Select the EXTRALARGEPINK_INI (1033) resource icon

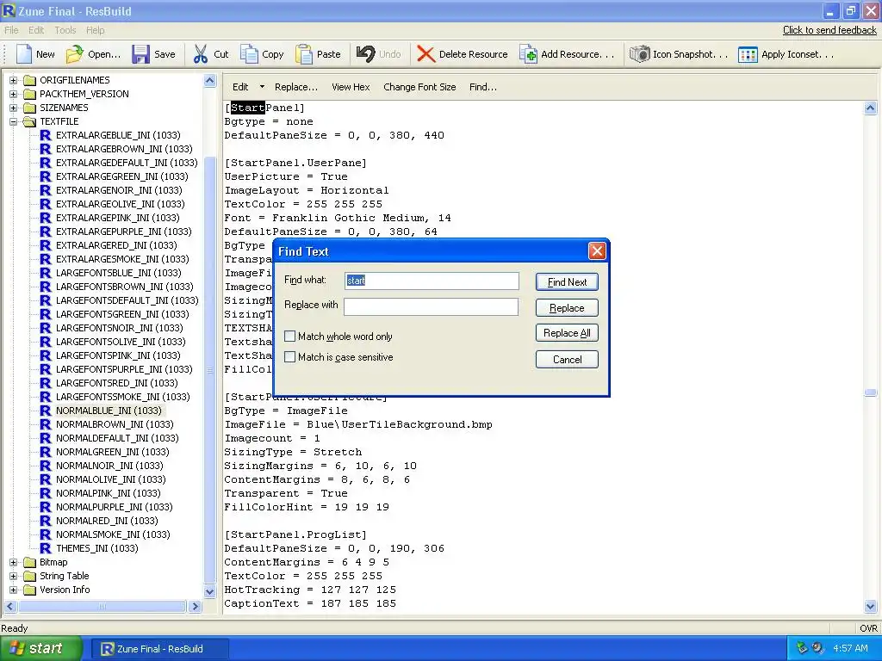pos(46,218)
